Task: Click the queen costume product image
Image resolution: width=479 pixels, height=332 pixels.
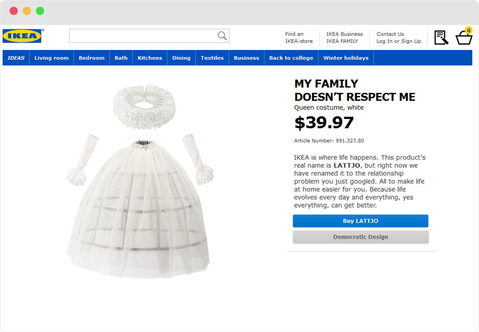Action: 140,181
